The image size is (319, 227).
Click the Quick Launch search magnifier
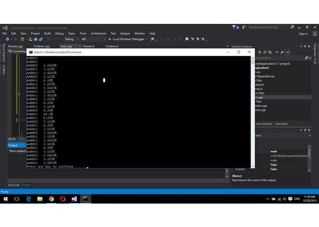[x=292, y=27]
